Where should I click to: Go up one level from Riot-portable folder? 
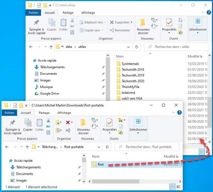(x=27, y=147)
